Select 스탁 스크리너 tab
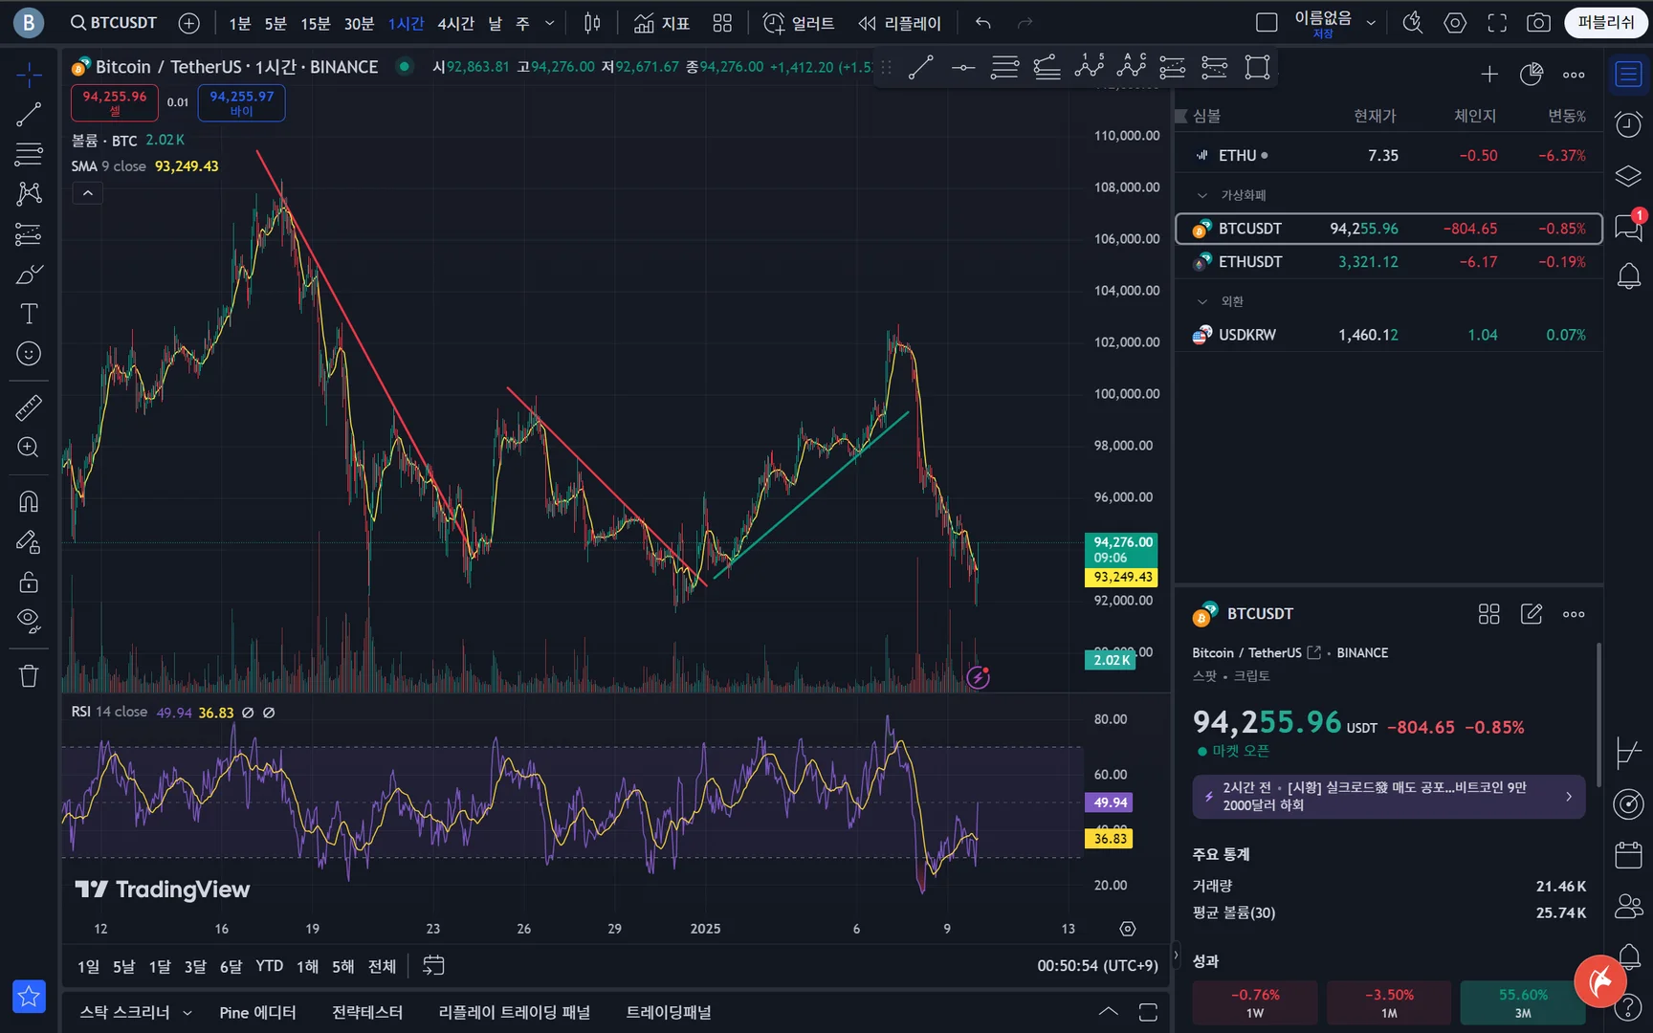The width and height of the screenshot is (1653, 1033). coord(124,1013)
